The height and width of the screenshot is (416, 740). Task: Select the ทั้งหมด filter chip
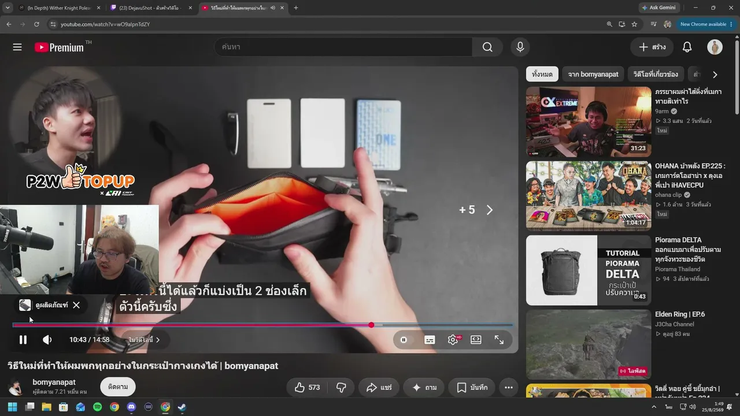coord(542,74)
